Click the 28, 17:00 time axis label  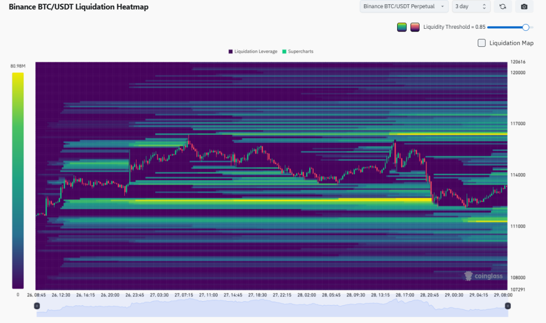[405, 295]
